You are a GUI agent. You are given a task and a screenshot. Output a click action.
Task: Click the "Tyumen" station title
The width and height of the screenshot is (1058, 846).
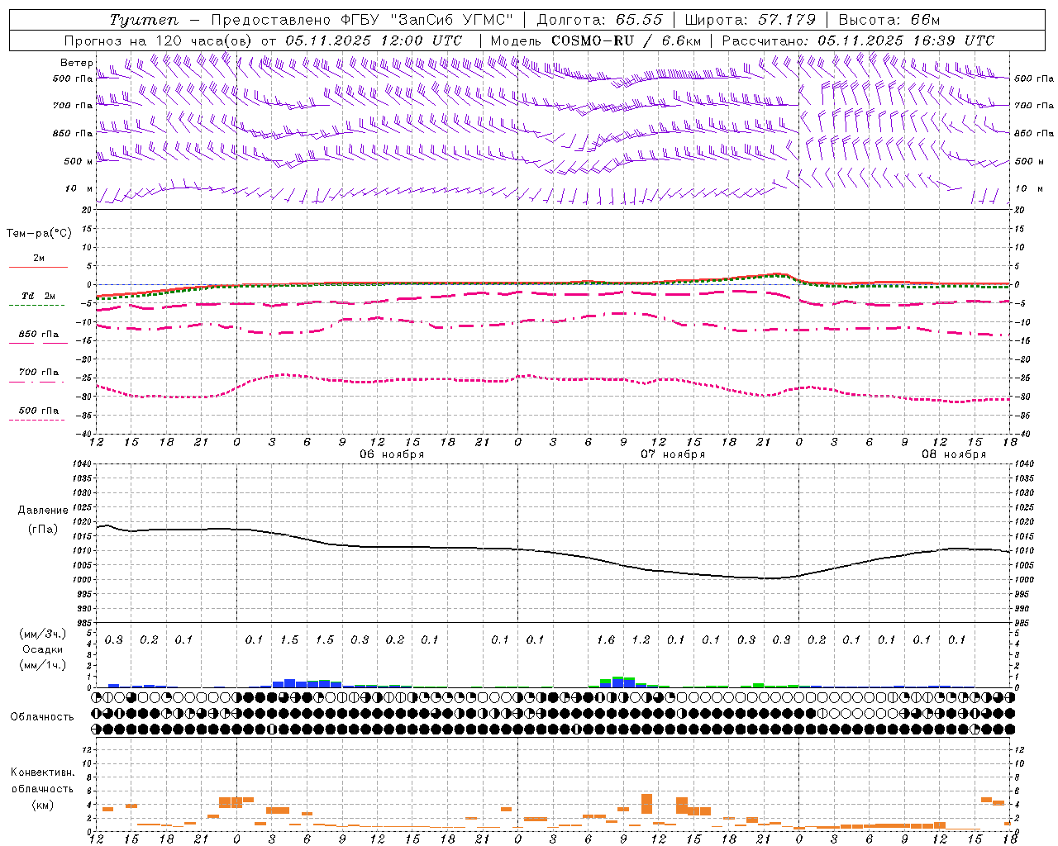point(143,20)
